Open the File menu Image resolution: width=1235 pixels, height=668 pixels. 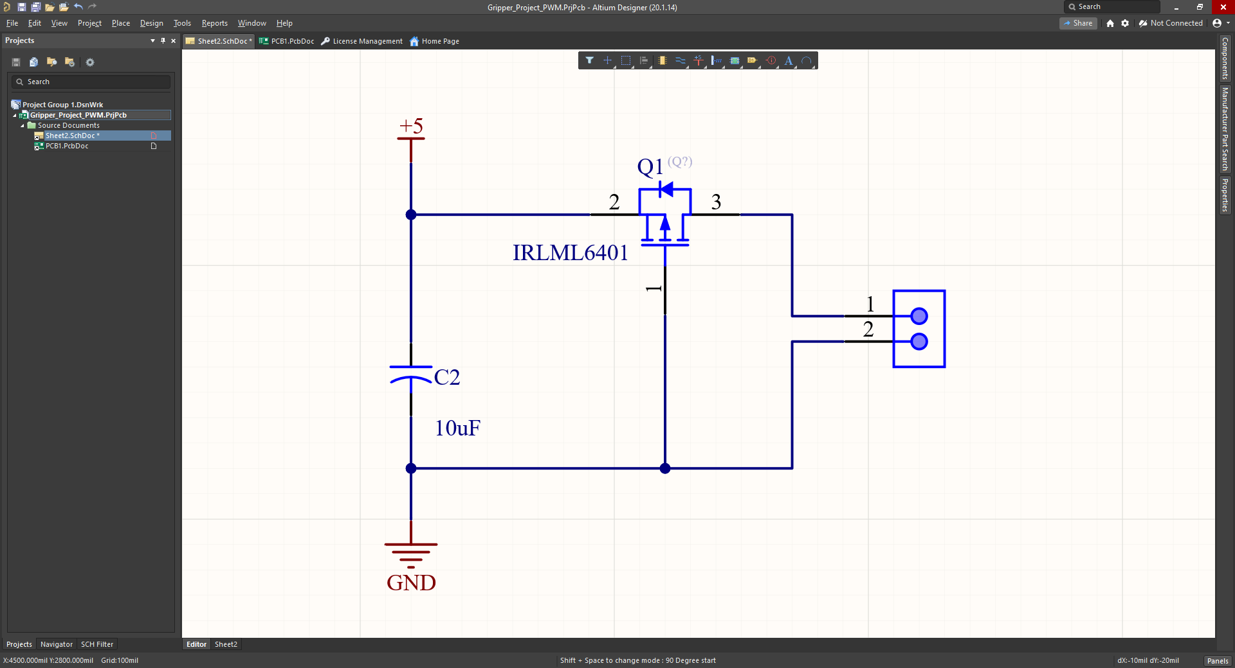12,23
